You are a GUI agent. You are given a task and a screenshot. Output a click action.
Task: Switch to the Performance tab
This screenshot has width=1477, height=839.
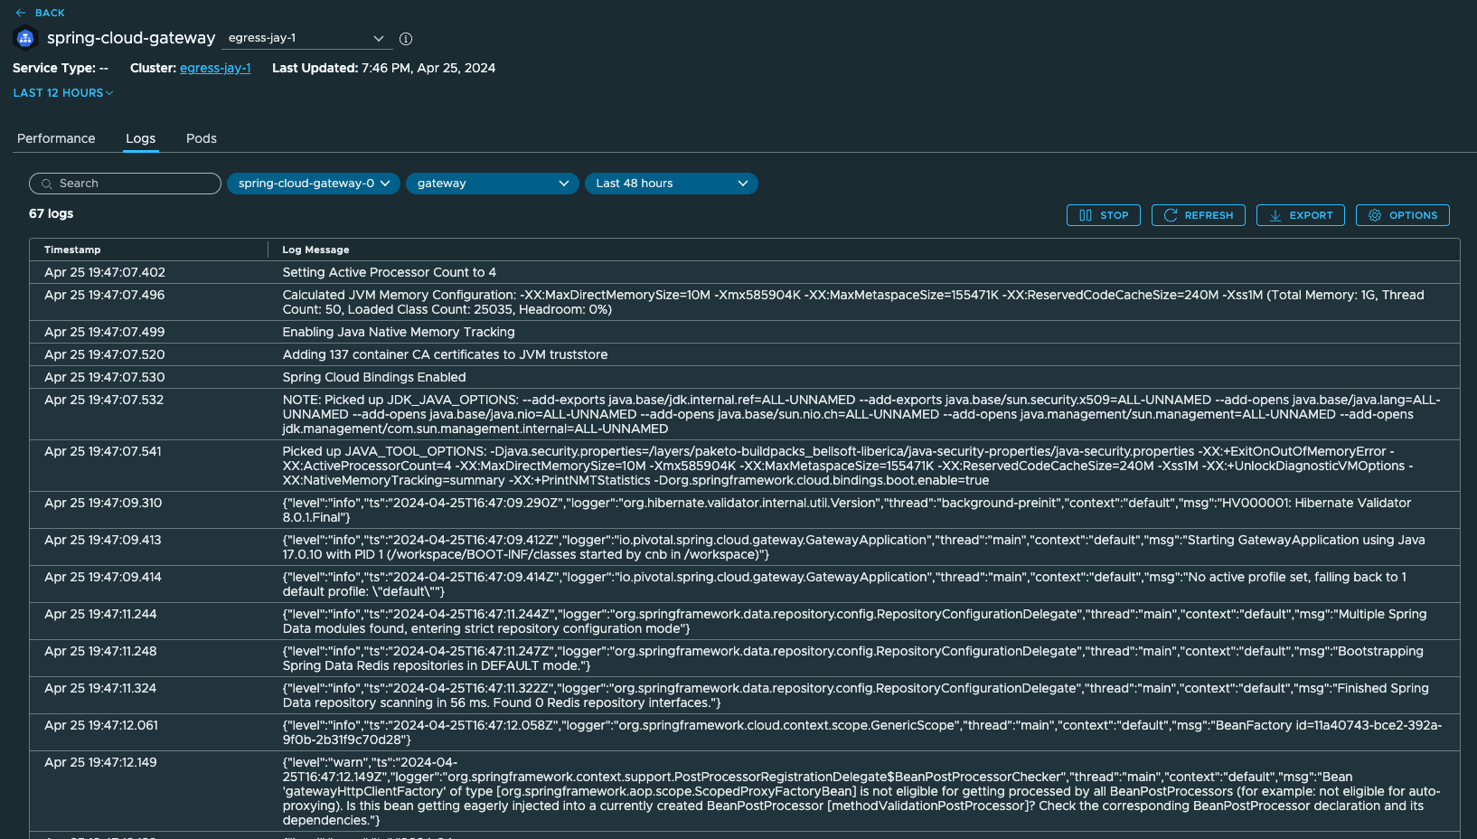[56, 138]
